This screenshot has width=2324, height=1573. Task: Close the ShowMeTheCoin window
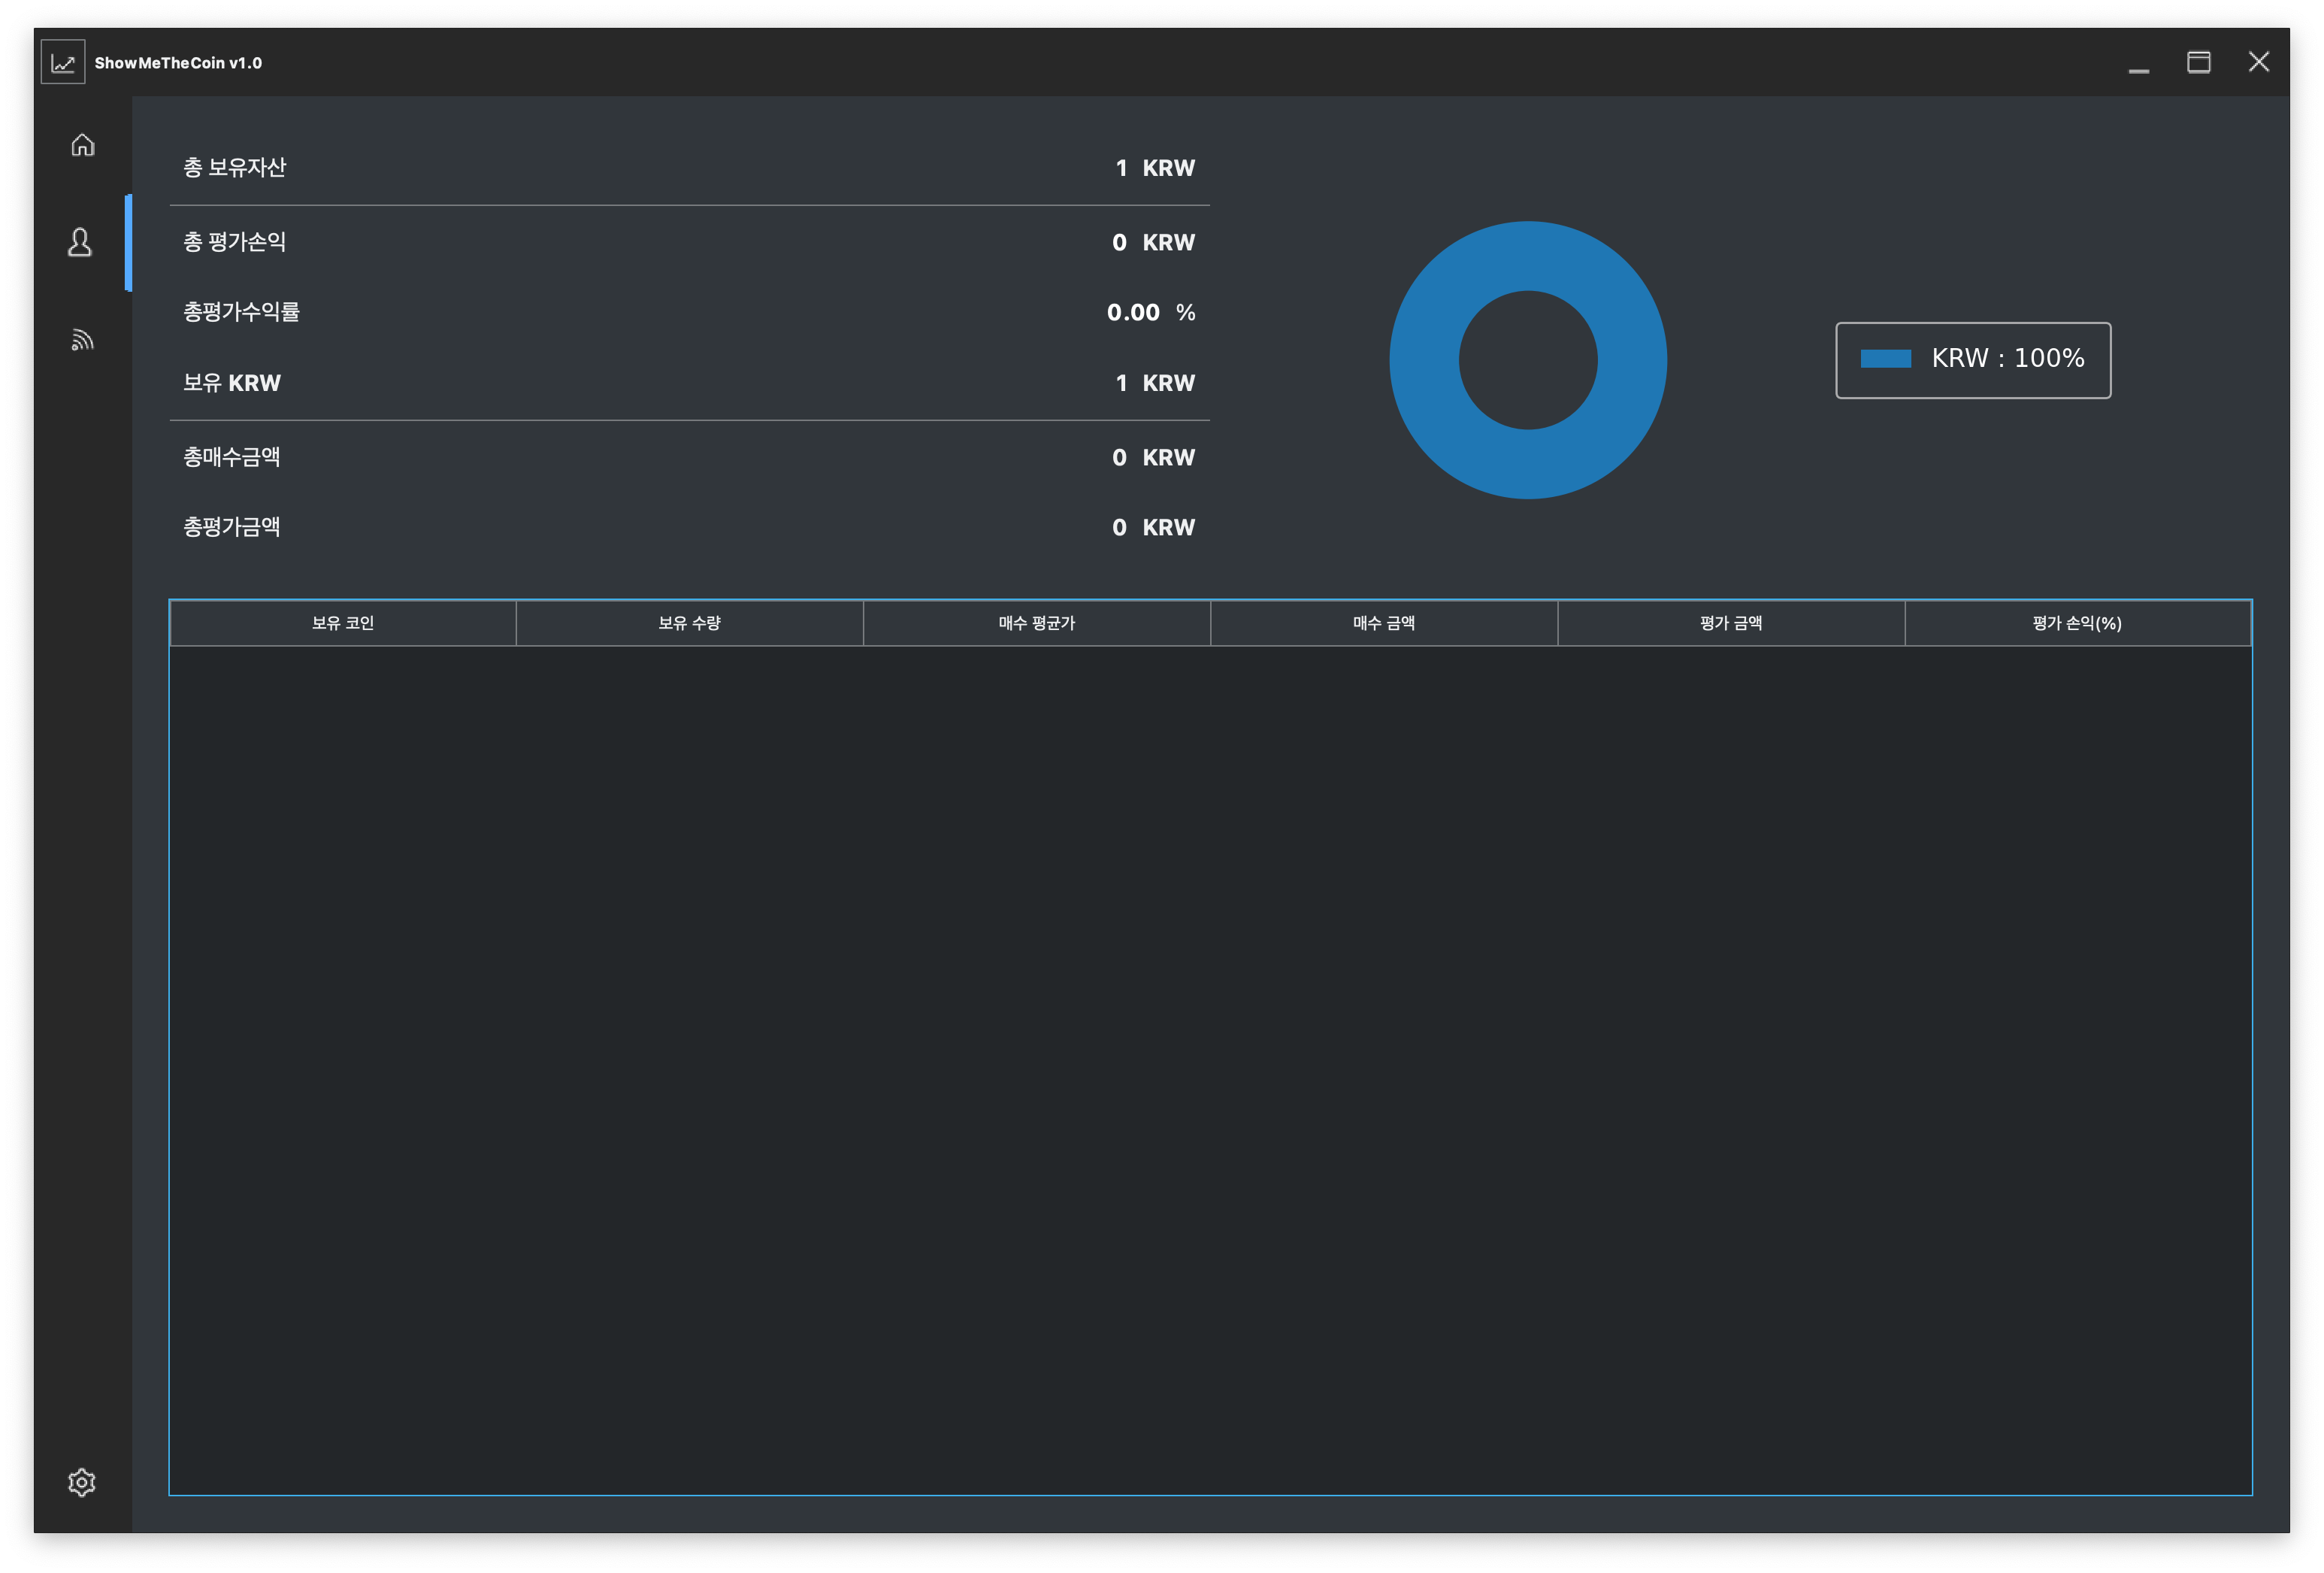(2258, 62)
